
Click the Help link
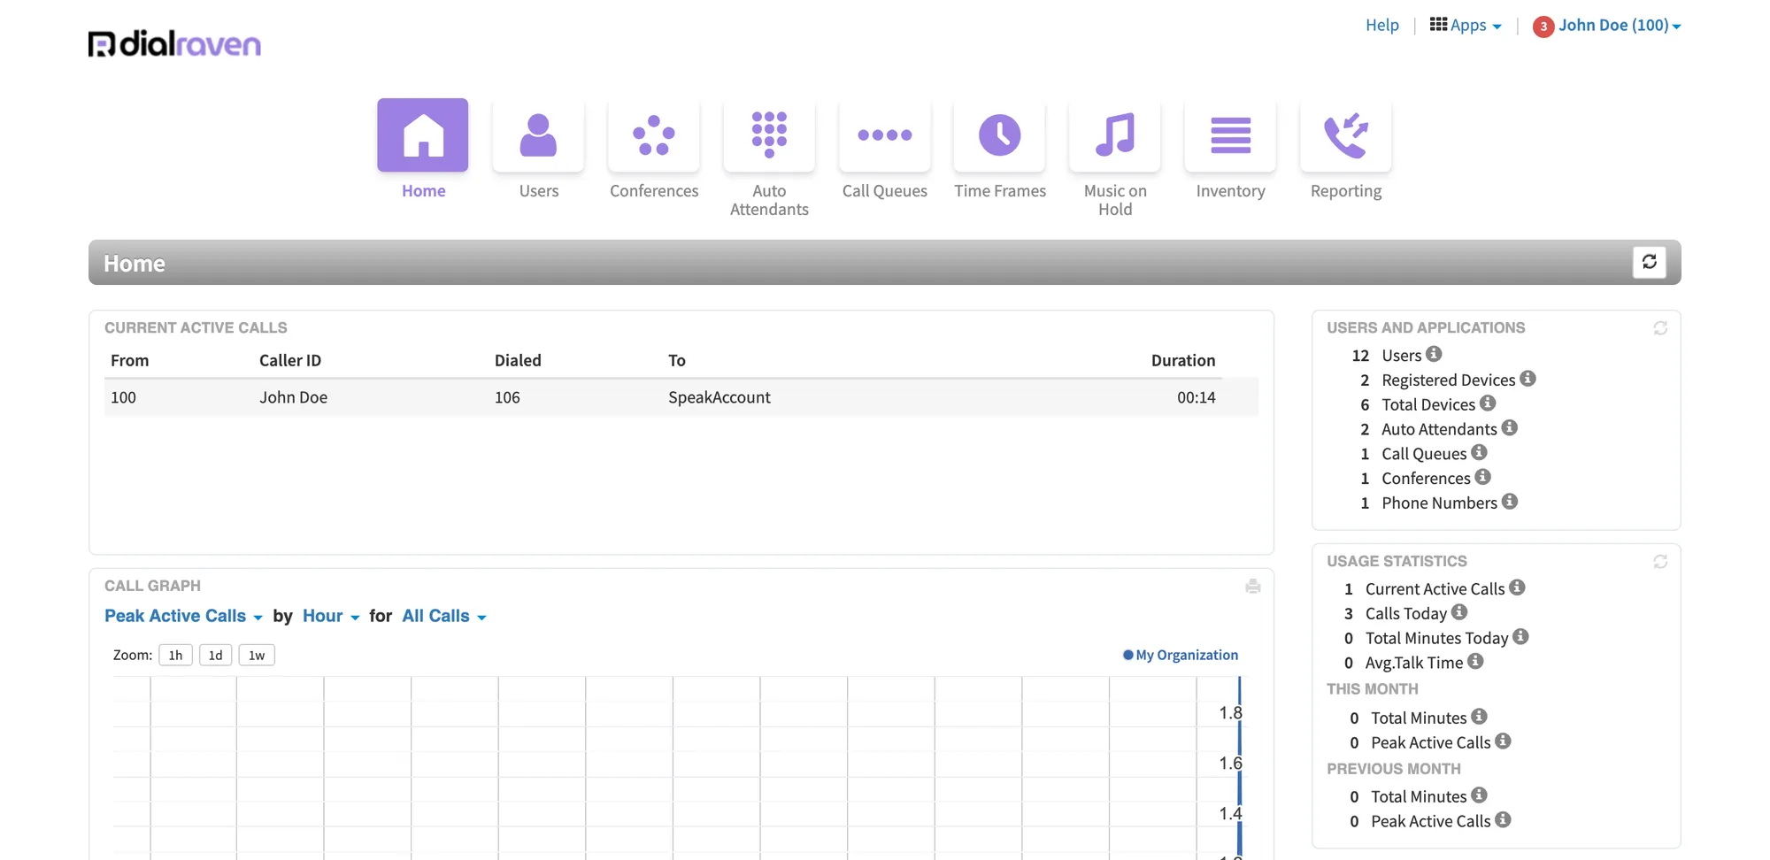pyautogui.click(x=1382, y=26)
